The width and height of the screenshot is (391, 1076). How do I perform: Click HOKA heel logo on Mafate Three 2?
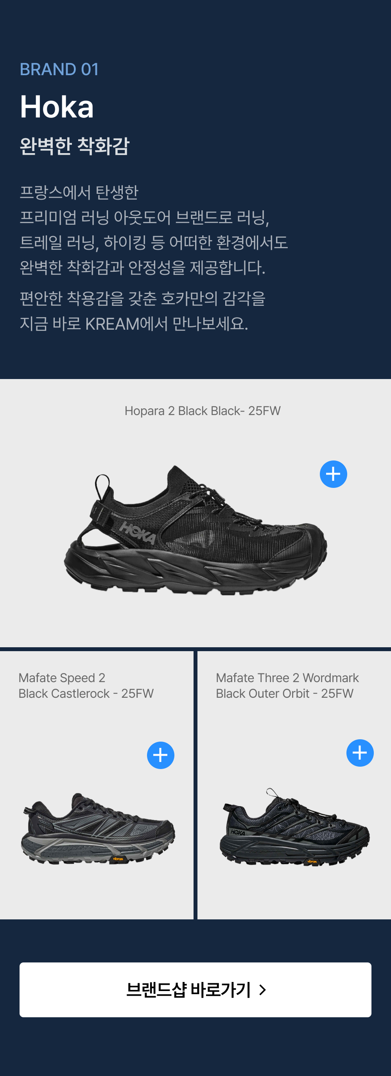(238, 832)
